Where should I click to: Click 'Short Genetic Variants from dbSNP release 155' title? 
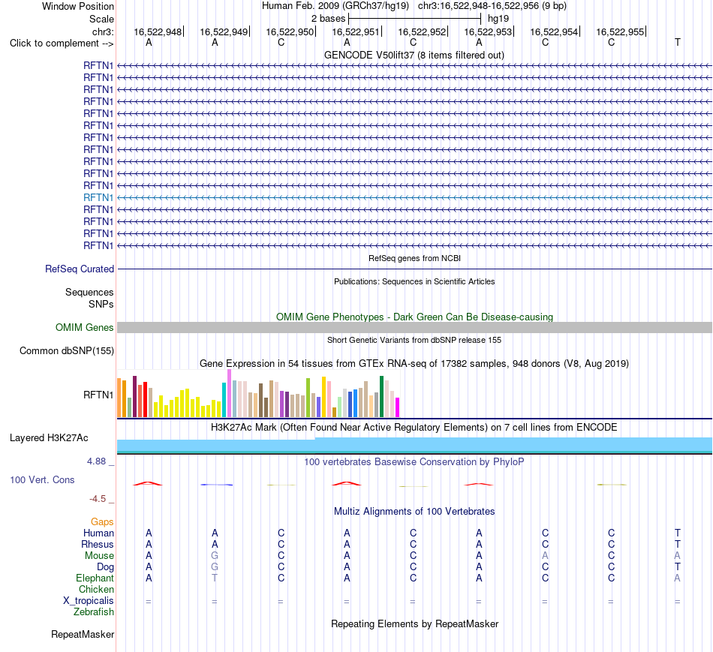point(414,340)
